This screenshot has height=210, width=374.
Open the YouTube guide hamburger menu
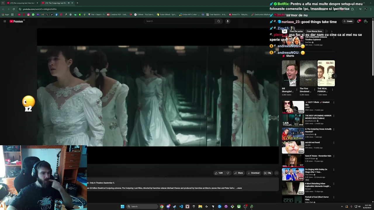point(5,21)
